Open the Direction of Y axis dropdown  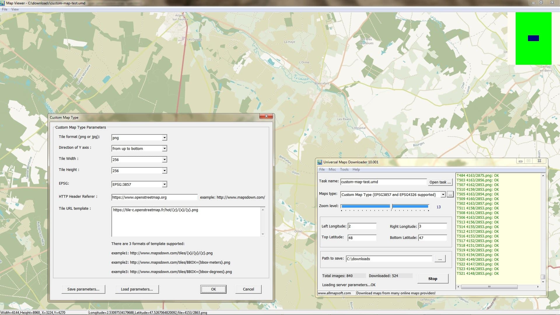click(164, 148)
